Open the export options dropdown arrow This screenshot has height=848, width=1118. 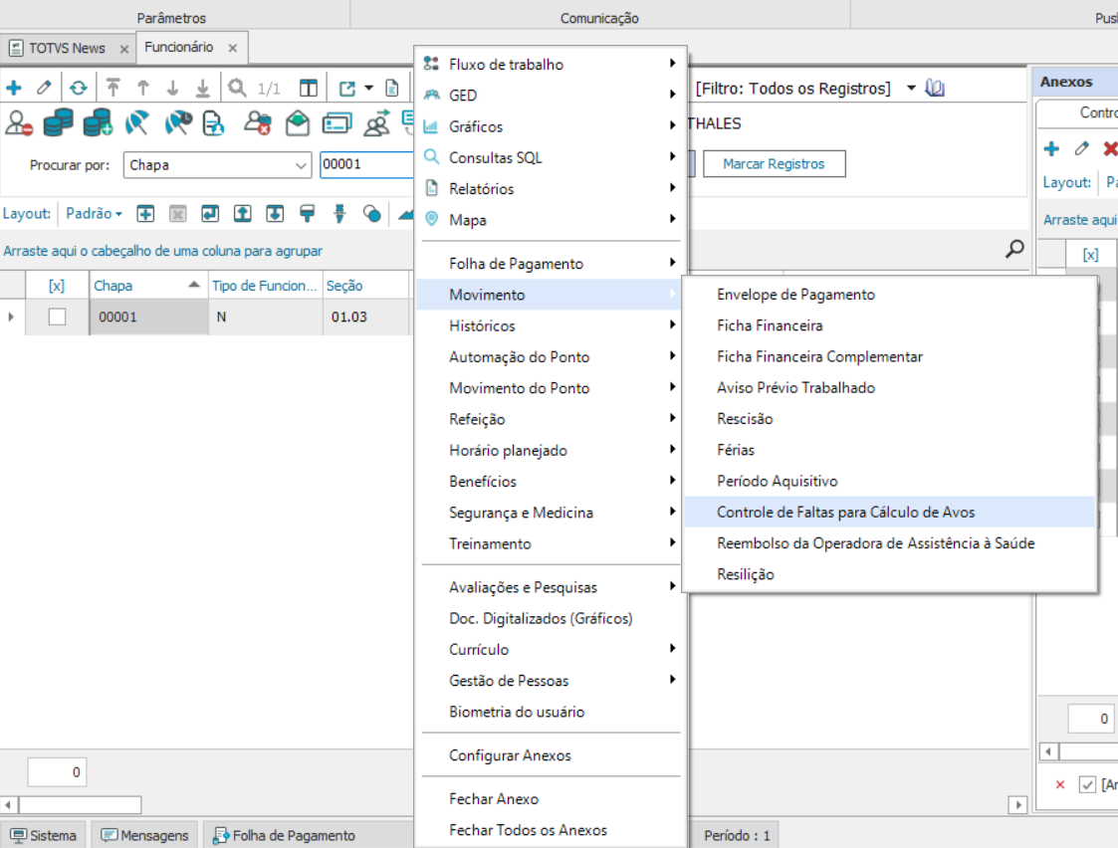(x=368, y=88)
